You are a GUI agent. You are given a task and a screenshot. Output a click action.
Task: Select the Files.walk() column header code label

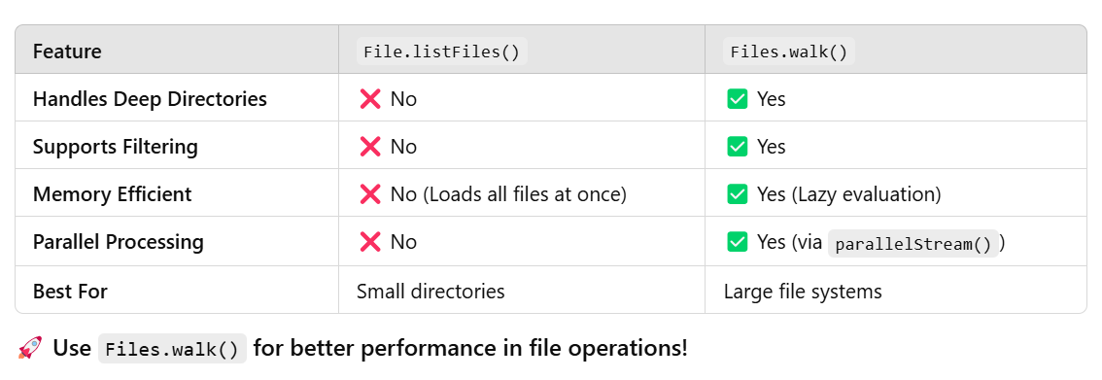pos(789,52)
